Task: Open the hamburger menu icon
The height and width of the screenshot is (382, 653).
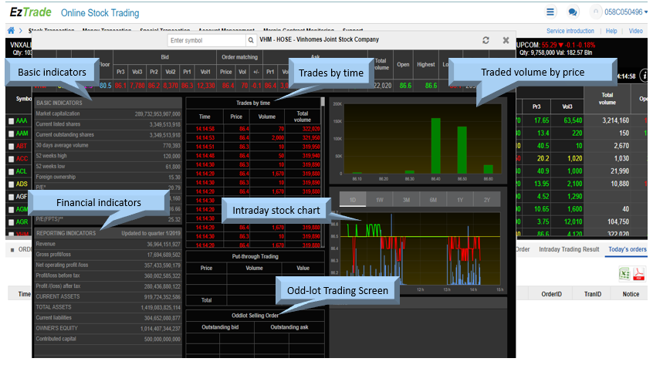Action: [550, 12]
